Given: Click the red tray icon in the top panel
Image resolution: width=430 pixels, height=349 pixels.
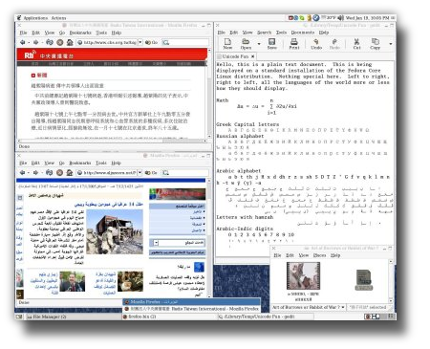Looking at the screenshot, I should [290, 18].
